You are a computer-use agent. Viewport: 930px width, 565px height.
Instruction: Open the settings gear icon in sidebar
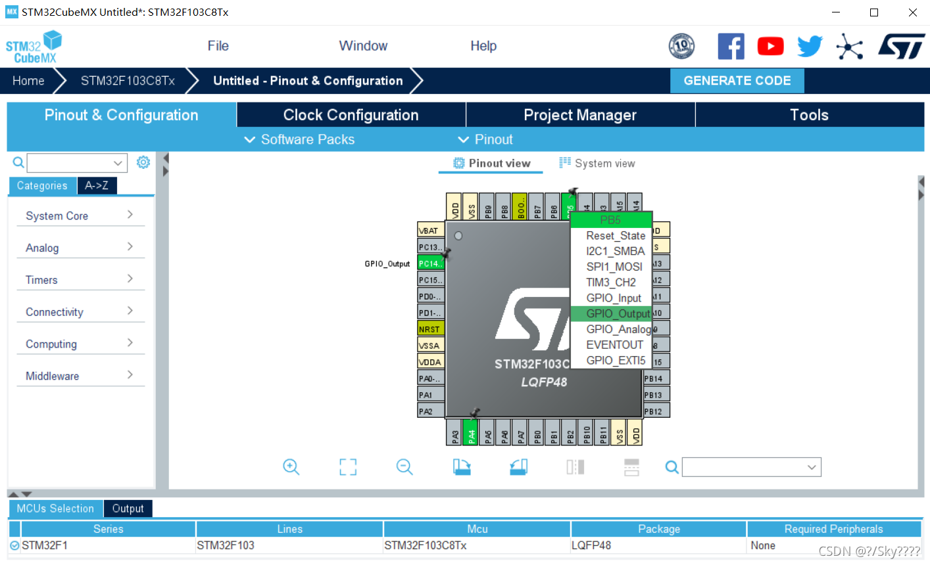(x=143, y=162)
